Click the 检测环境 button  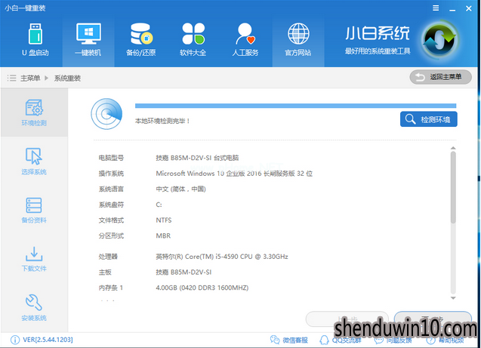pos(429,119)
